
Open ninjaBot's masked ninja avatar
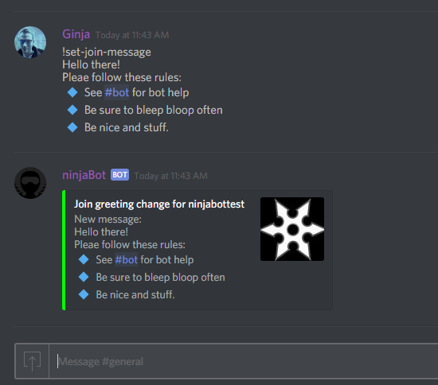coord(30,183)
